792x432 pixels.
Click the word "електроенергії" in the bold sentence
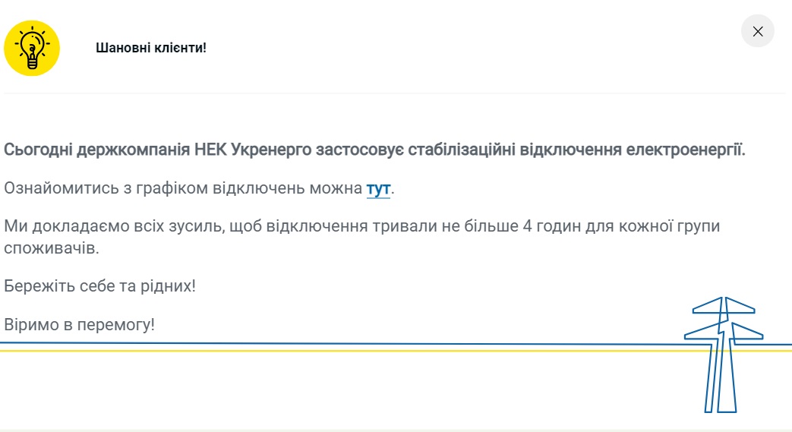[683, 150]
